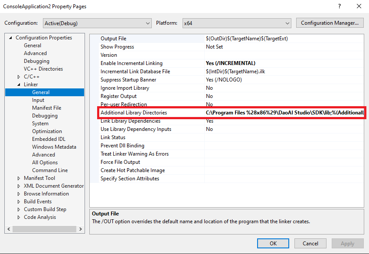Click the Cancel button

click(310, 244)
